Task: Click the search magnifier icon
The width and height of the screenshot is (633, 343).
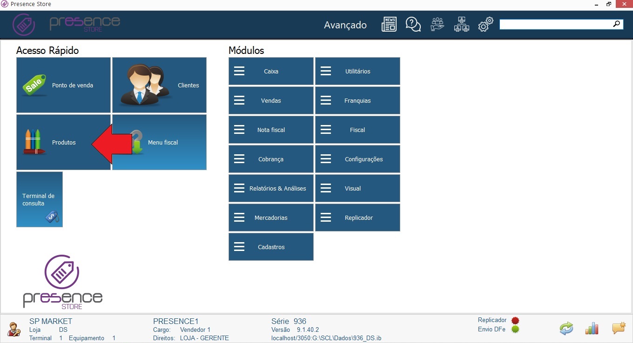Action: click(x=617, y=24)
